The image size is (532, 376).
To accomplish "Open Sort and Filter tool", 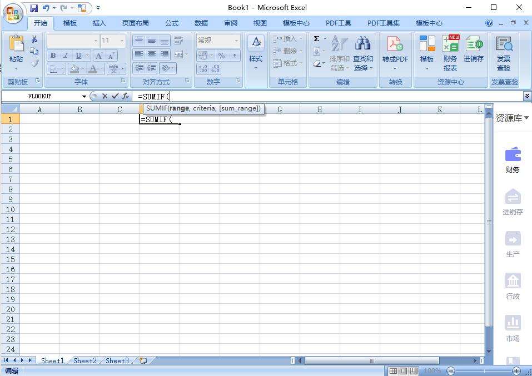I will (x=339, y=53).
